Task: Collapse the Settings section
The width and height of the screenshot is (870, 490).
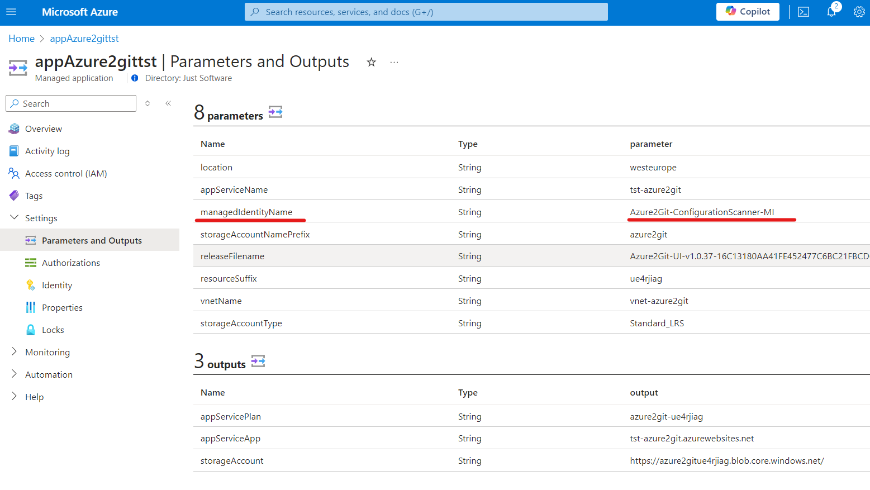Action: click(x=14, y=217)
